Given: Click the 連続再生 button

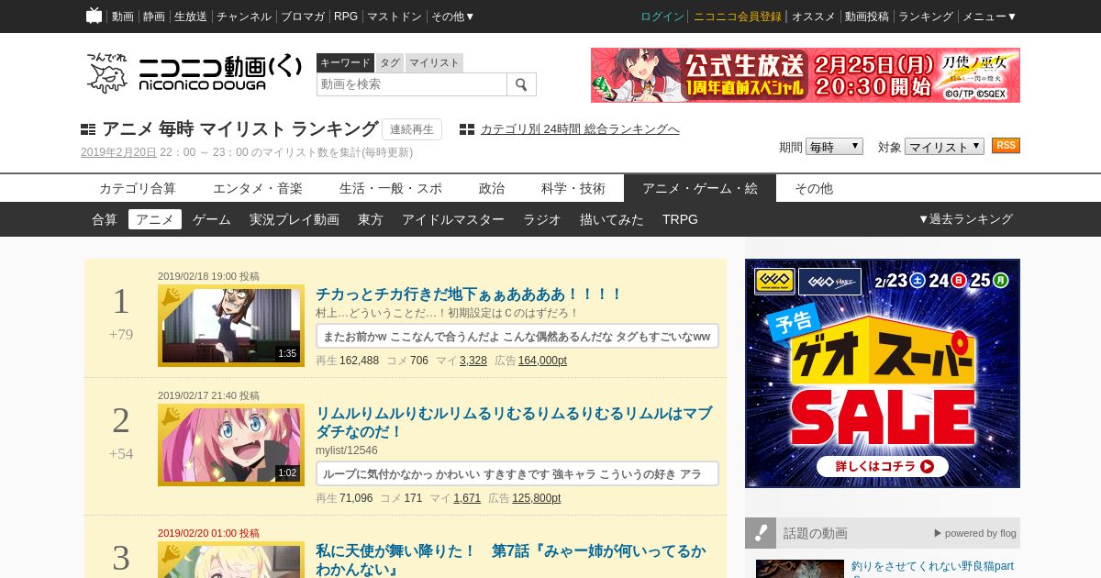Looking at the screenshot, I should click(412, 129).
